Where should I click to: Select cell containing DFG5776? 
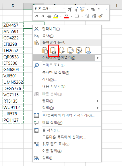coord(13,89)
